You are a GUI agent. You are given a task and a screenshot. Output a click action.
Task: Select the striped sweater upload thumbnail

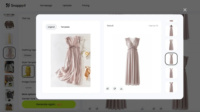[9, 25]
